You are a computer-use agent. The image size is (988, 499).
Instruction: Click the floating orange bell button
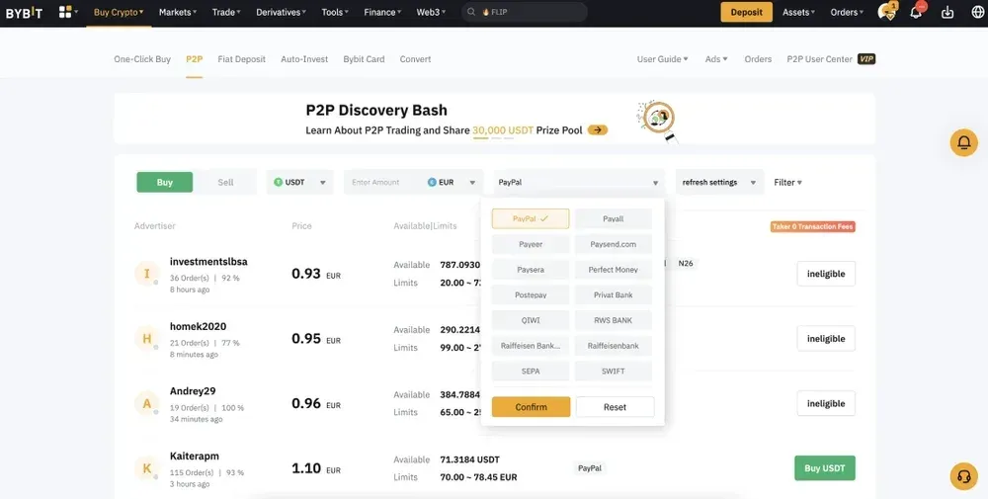coord(963,143)
